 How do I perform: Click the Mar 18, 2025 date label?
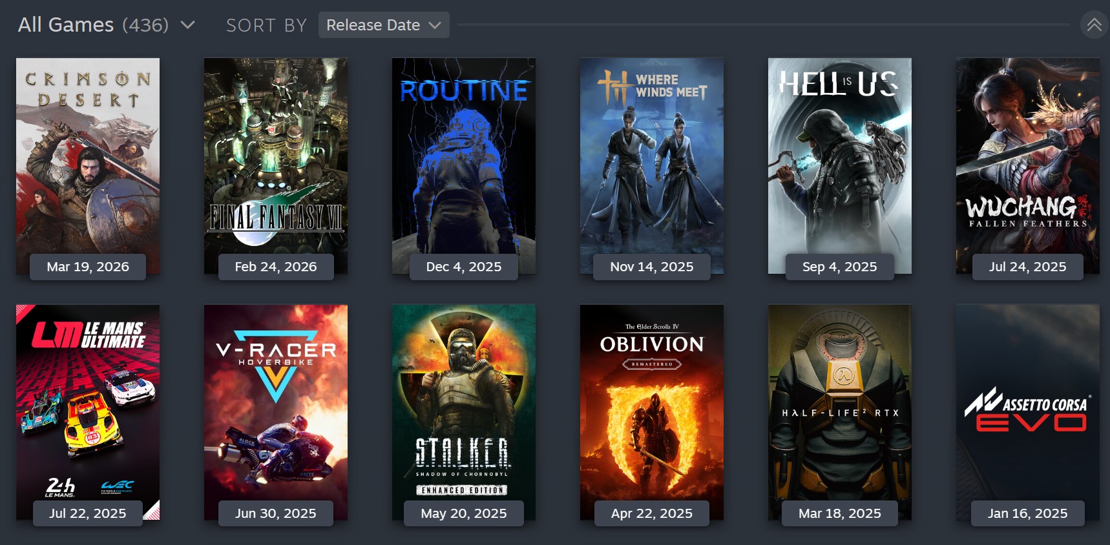(840, 513)
